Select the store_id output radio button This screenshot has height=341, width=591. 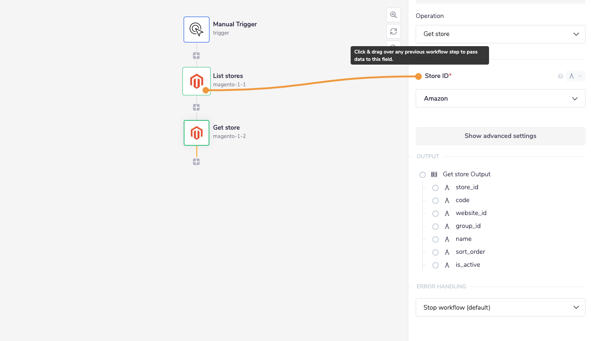click(x=436, y=187)
